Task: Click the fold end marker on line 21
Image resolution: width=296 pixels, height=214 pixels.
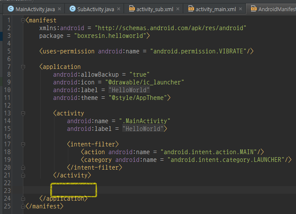Action: [23, 175]
